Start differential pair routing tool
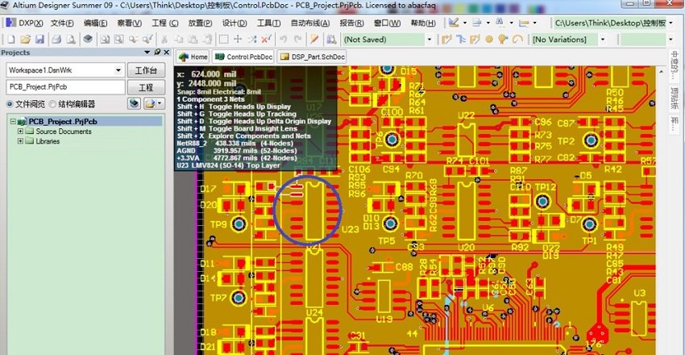 [461, 40]
